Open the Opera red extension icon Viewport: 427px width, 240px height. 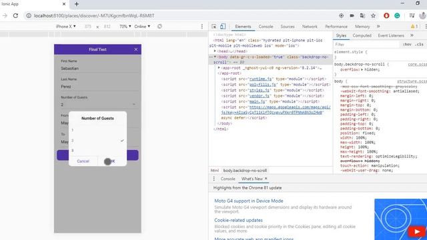tap(386, 16)
